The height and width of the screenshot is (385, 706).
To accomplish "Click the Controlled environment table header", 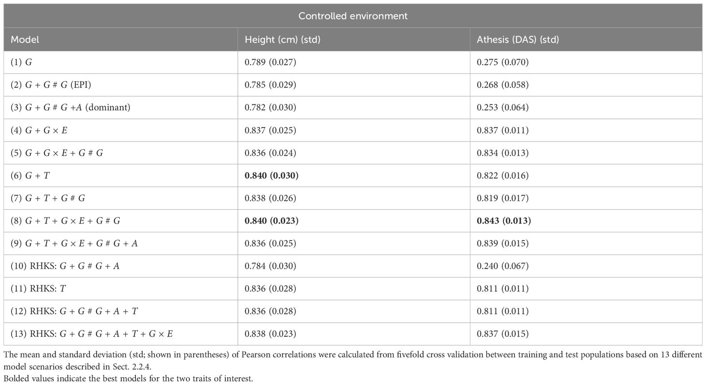I will (353, 16).
